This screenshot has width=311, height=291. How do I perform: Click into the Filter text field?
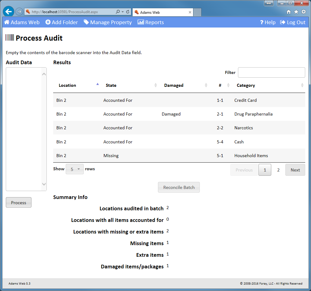coord(271,72)
